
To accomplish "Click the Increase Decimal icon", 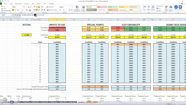I will [x=69, y=10].
